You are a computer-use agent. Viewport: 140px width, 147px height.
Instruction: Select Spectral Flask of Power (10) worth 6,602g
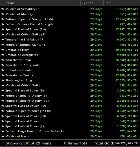click(70, 116)
